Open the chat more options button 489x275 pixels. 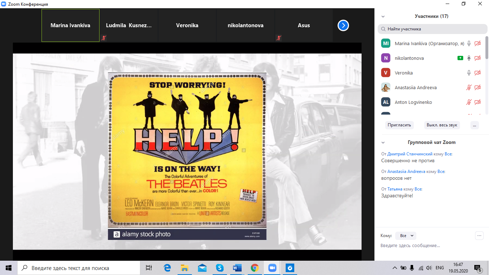pos(479,236)
